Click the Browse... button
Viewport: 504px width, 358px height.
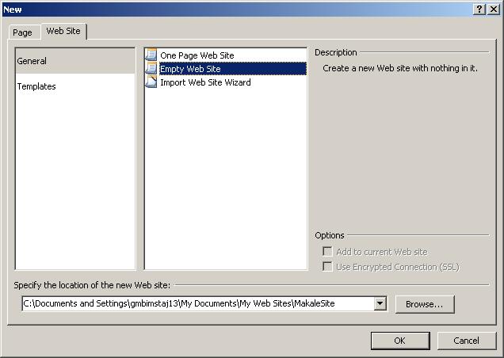[425, 304]
